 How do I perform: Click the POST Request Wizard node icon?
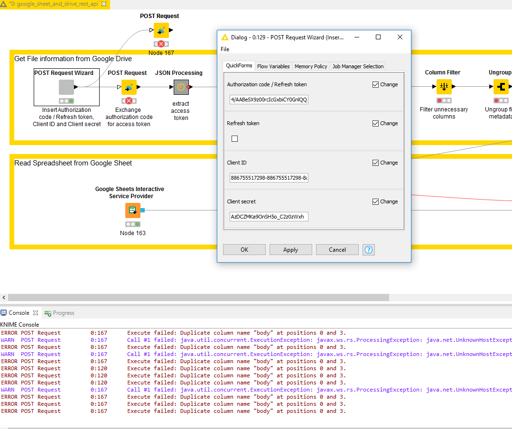tap(66, 87)
